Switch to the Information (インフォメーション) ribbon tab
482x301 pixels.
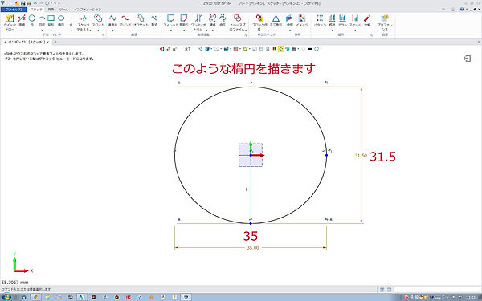[x=88, y=10]
